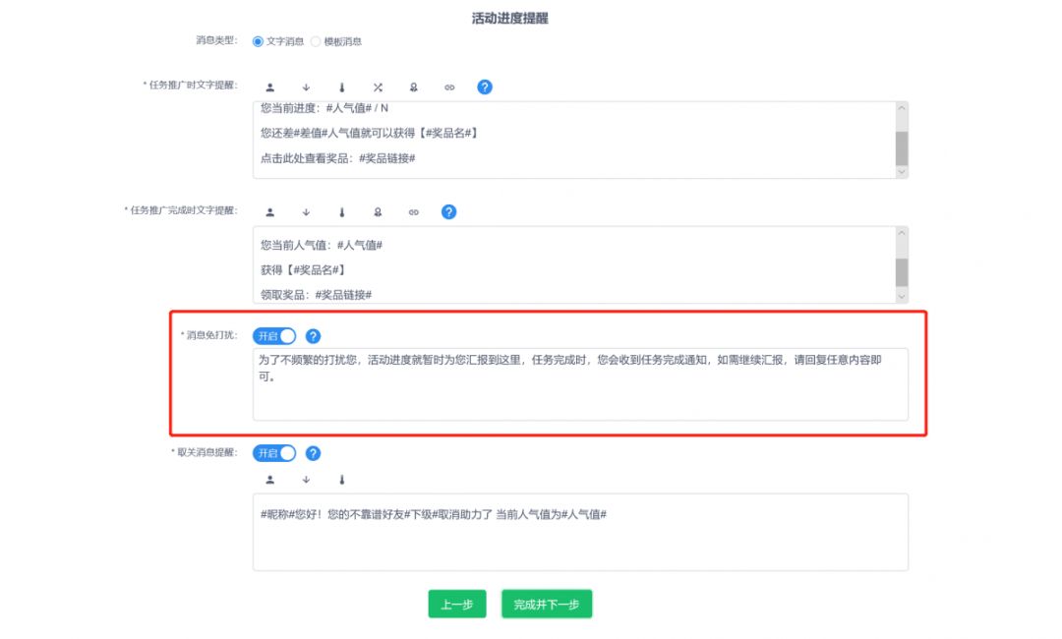Click 上一步 button

(457, 605)
